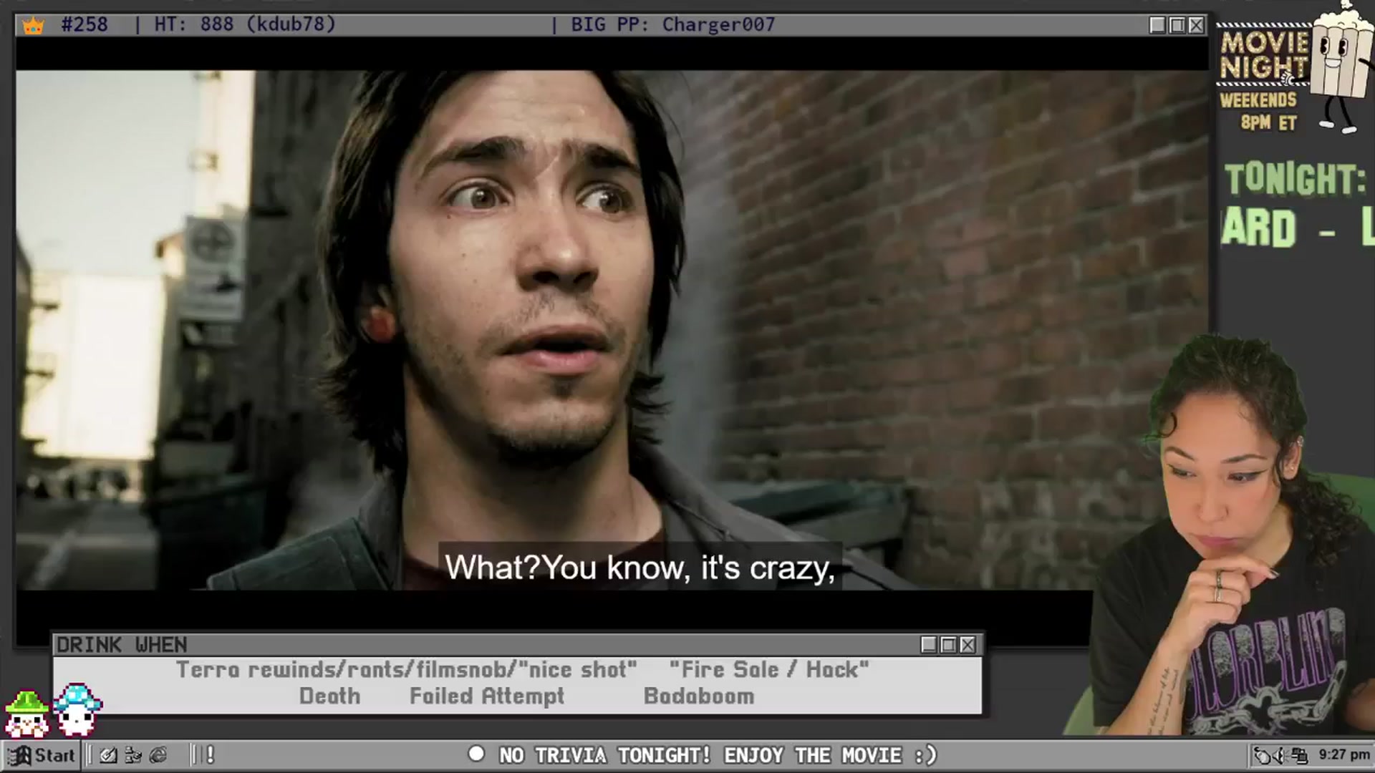Click the mouse icon in system tray

point(1262,755)
